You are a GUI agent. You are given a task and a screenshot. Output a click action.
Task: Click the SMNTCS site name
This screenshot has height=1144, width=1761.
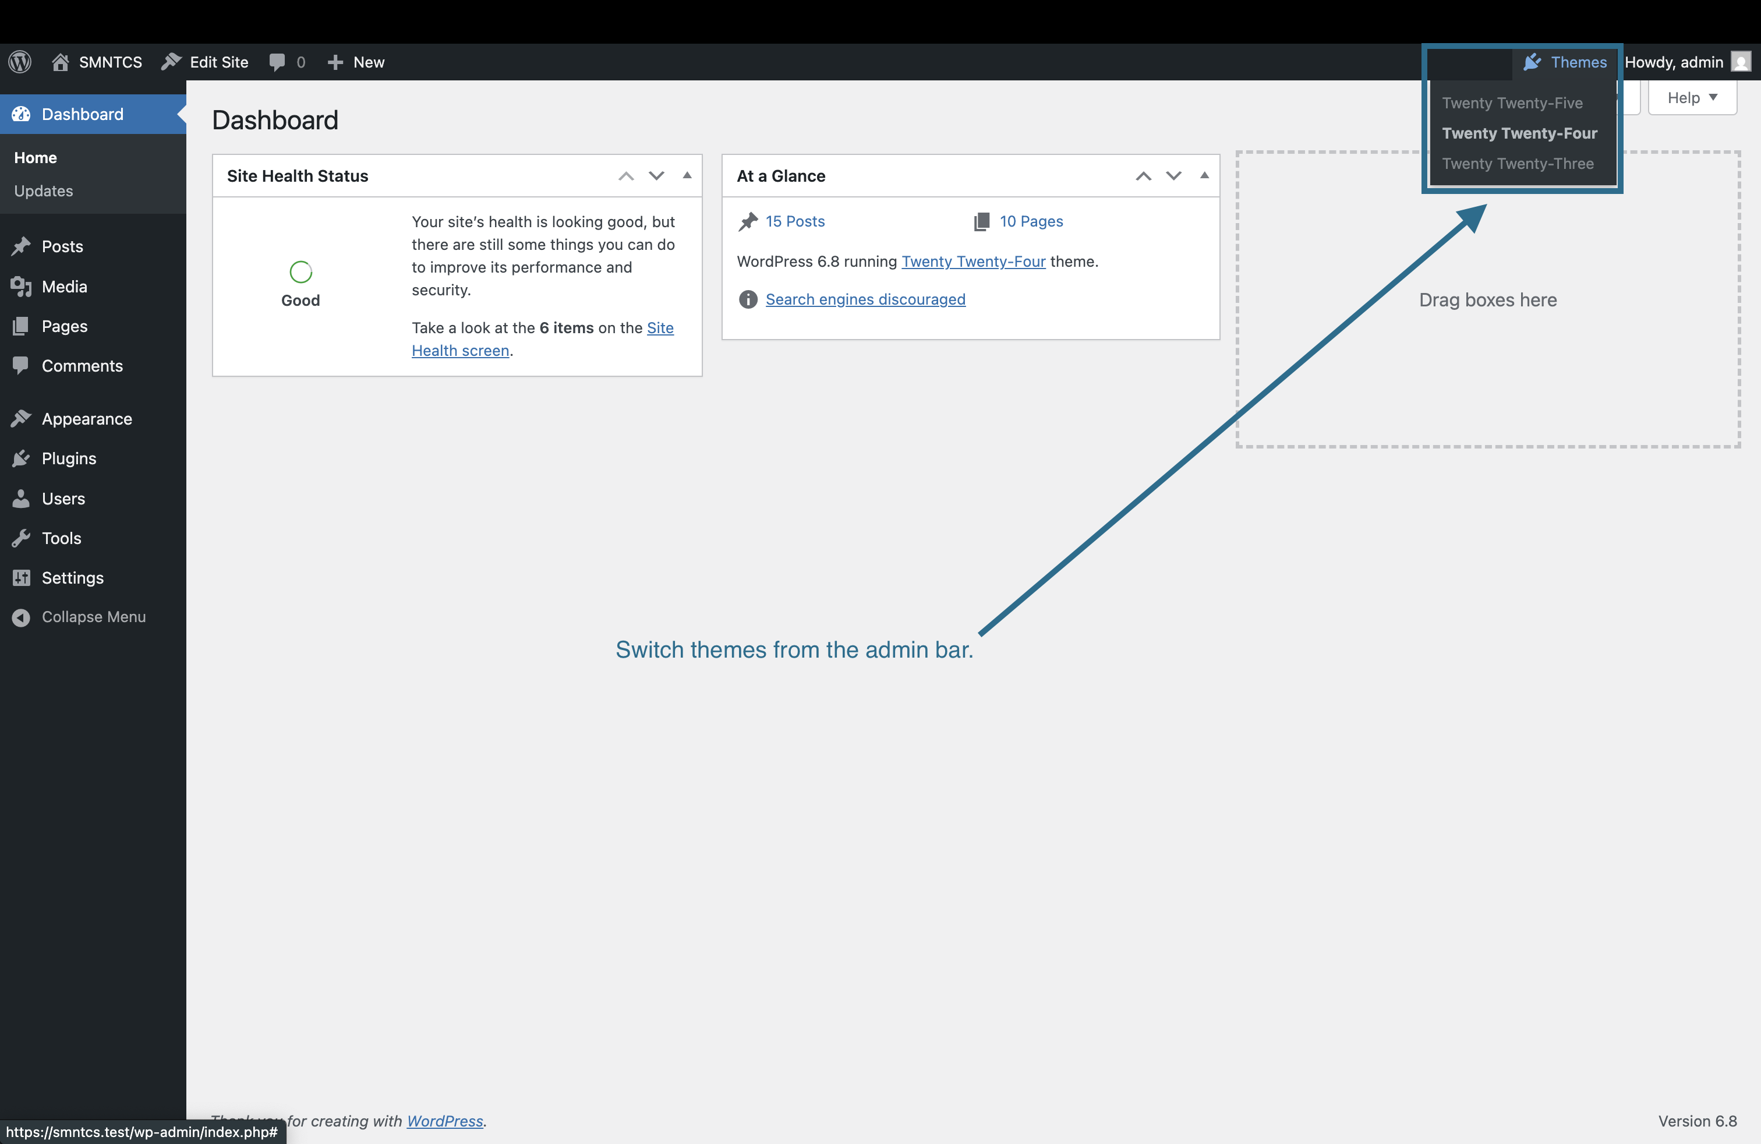(110, 62)
